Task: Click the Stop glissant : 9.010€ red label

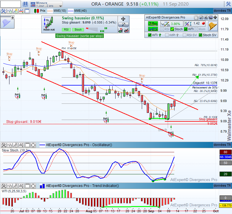Action: coord(24,122)
